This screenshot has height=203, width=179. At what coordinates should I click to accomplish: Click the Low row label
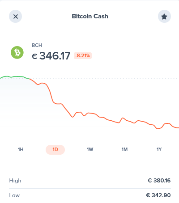14,195
